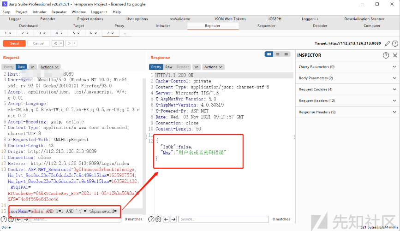Toggle non-printable characters \n in Response
Screen dimensions: 400x231
[x=196, y=67]
